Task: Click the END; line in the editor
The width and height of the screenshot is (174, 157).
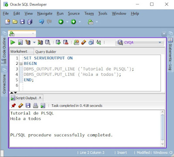Action: tap(29, 80)
